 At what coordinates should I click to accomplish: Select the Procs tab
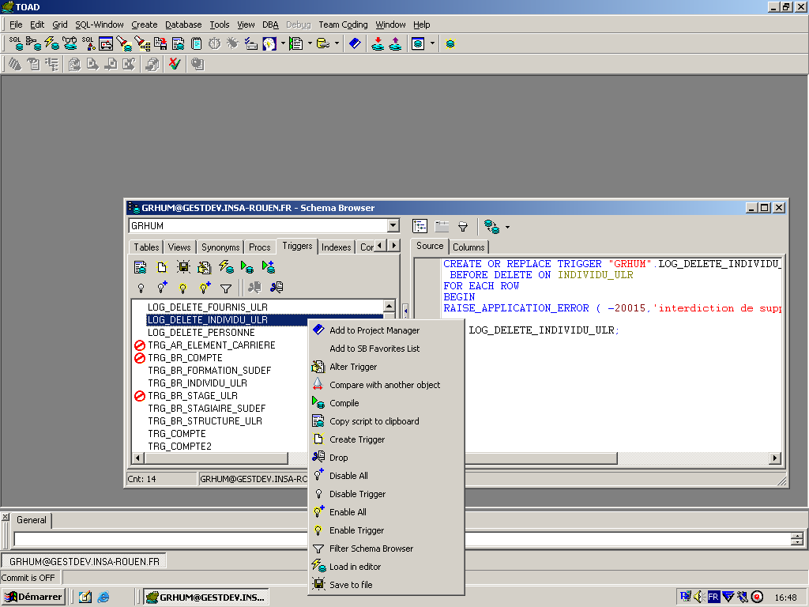(259, 247)
